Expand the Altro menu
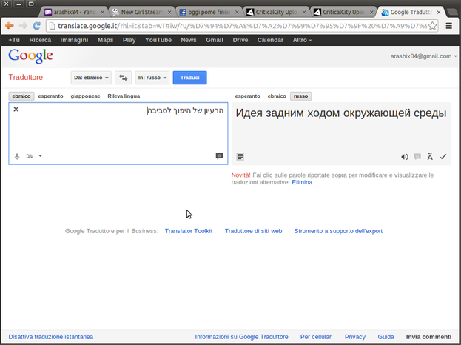 pos(302,40)
